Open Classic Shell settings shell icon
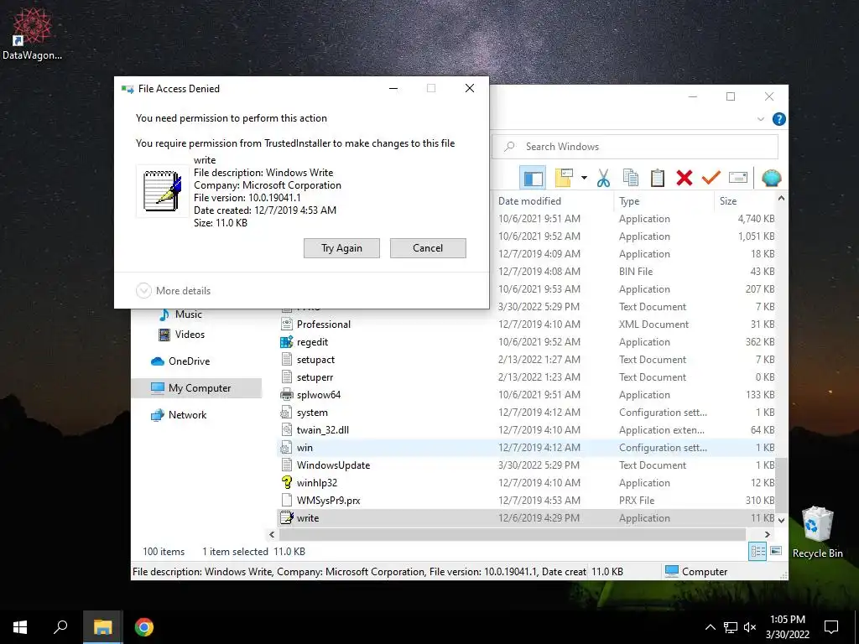The image size is (859, 644). 772,178
